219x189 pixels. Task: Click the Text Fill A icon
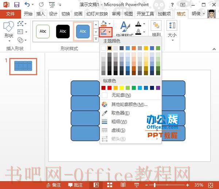[138, 24]
